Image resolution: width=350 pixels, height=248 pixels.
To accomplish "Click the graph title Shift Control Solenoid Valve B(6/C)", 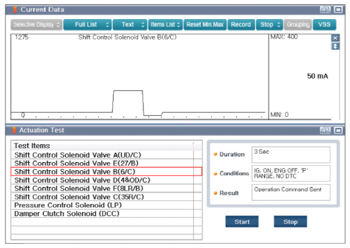I will (127, 37).
